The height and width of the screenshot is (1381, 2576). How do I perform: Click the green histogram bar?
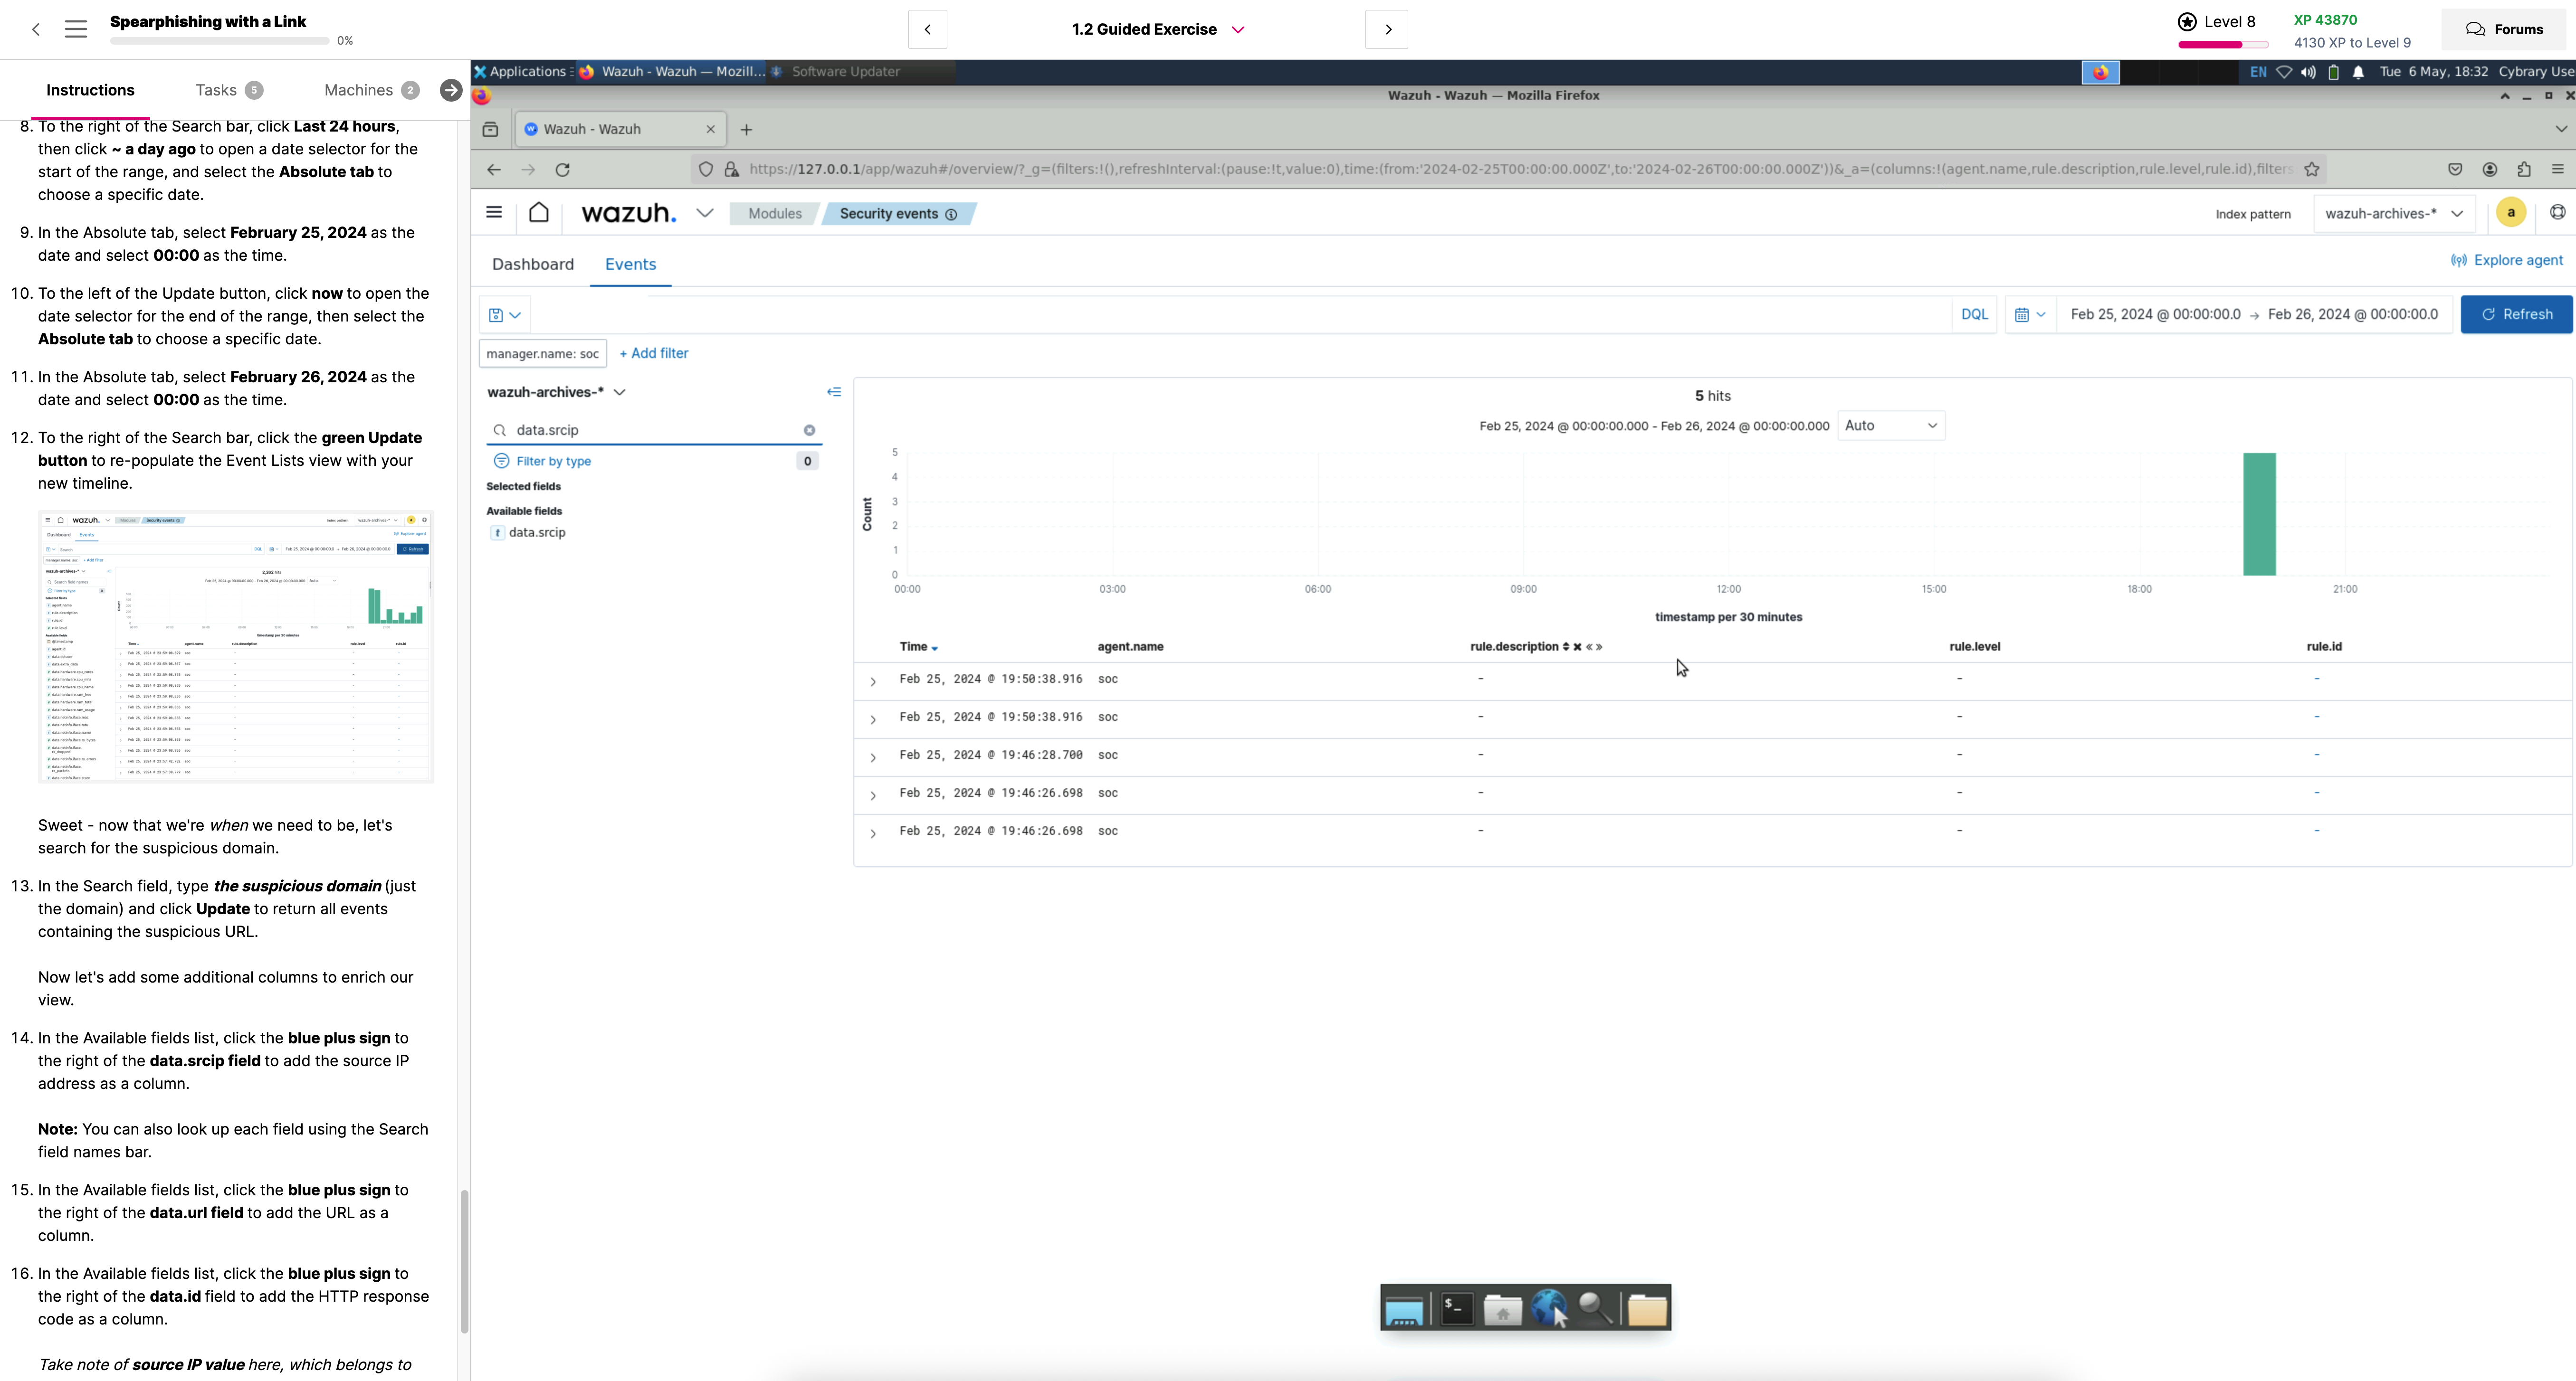click(x=2259, y=514)
